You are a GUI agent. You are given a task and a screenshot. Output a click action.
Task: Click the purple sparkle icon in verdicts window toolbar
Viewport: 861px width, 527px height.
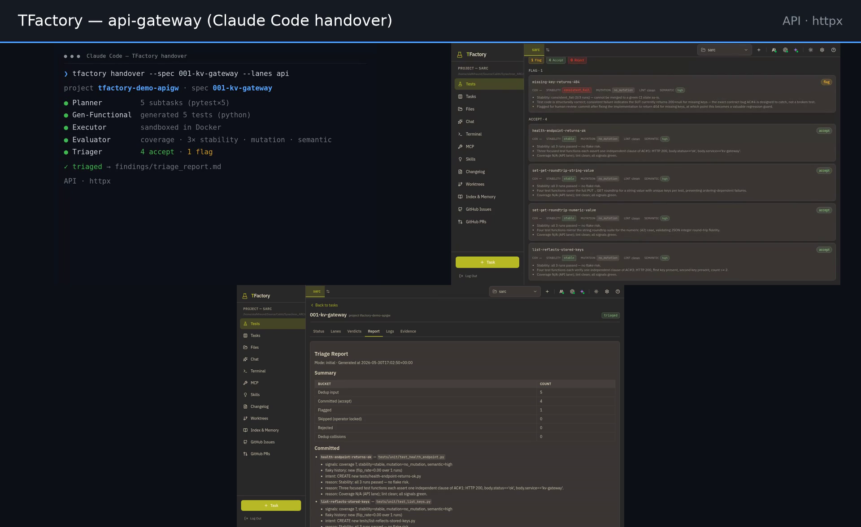[796, 50]
